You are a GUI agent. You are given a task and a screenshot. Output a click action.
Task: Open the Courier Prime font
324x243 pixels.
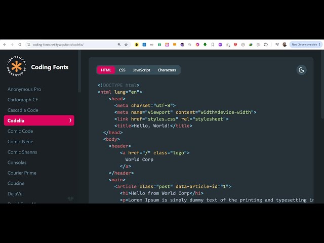(22, 173)
